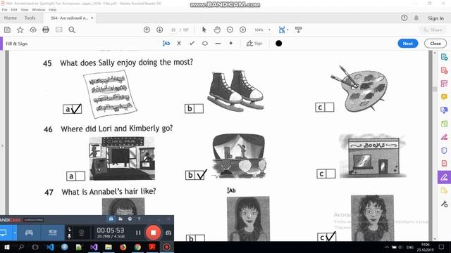
Task: Take a Bandicam screenshot with camera icon
Action: tap(168, 233)
